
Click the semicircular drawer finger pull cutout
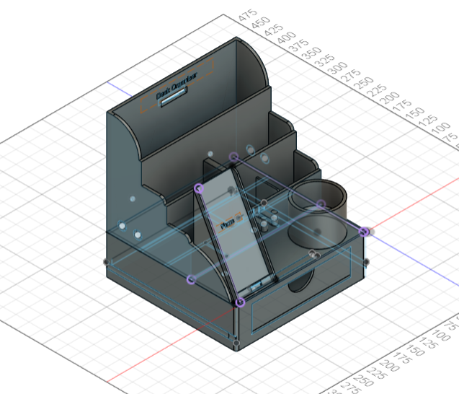tap(301, 285)
